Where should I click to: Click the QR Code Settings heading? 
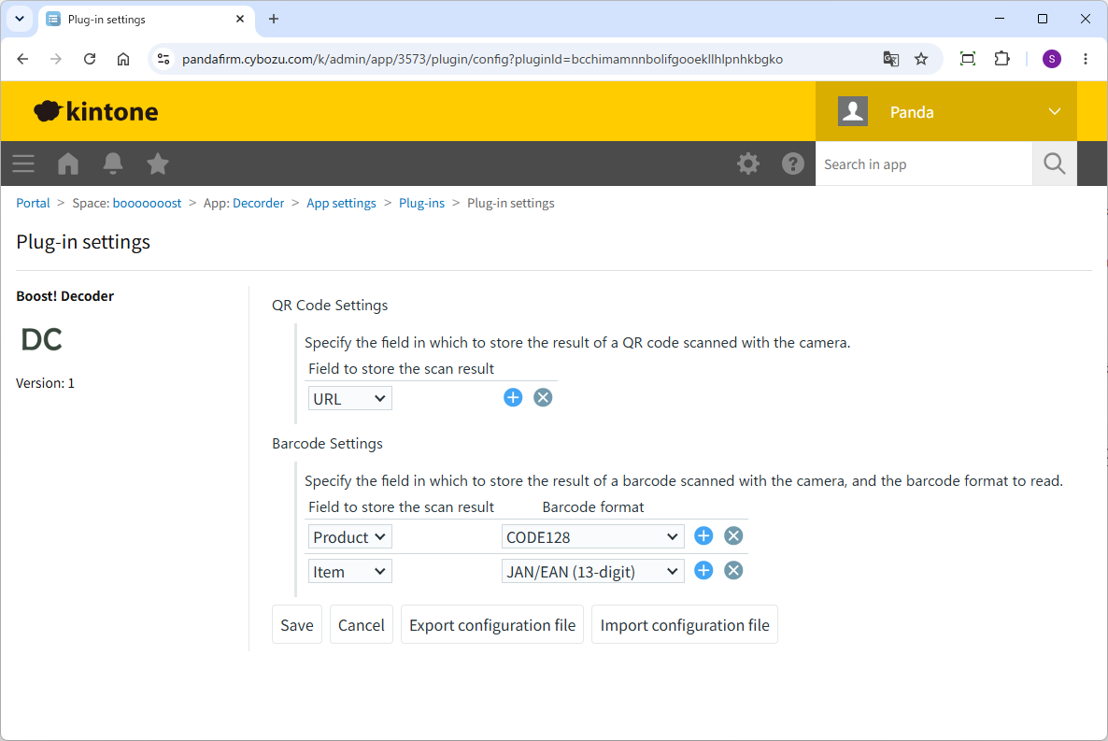330,306
